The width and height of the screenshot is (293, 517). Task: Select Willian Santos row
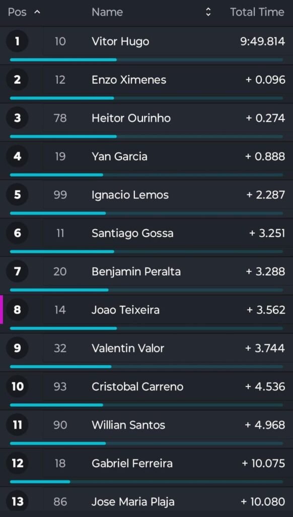(x=146, y=429)
